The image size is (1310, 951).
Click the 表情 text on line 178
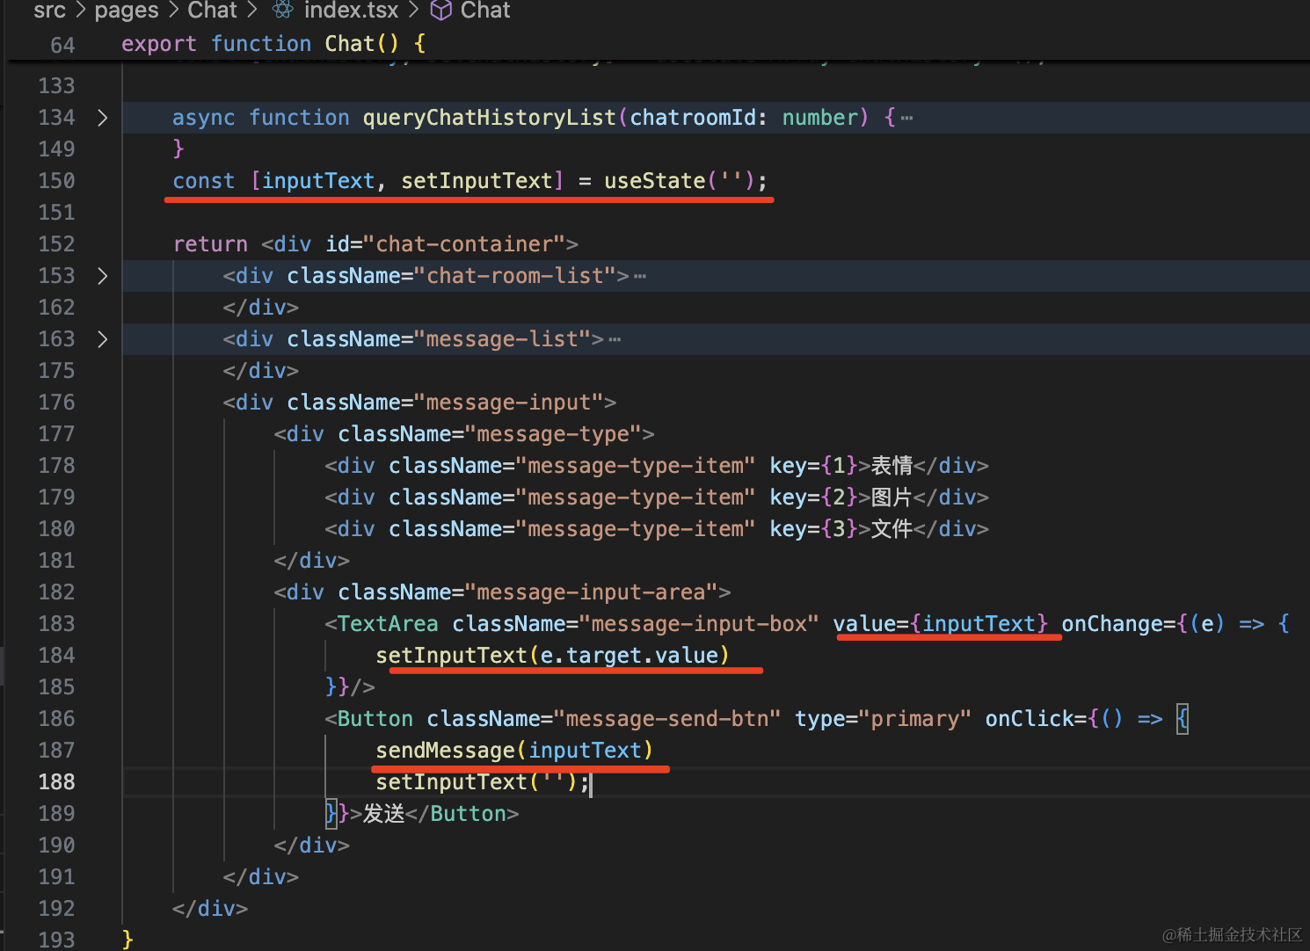coord(892,466)
